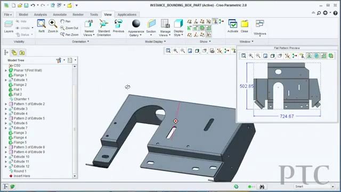341x192 pixels.
Task: Set Standard Orientation
Action: [x=104, y=28]
